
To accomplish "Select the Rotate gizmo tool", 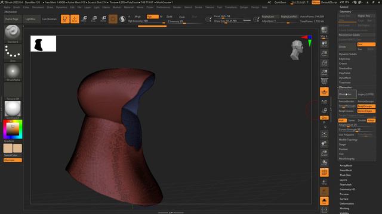I will click(x=103, y=18).
